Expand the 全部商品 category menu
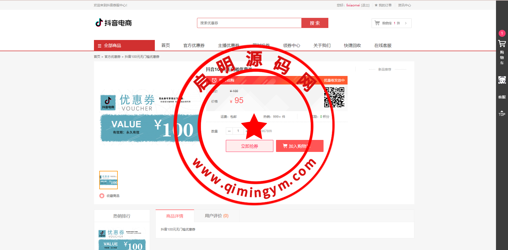This screenshot has width=508, height=250. coord(124,46)
